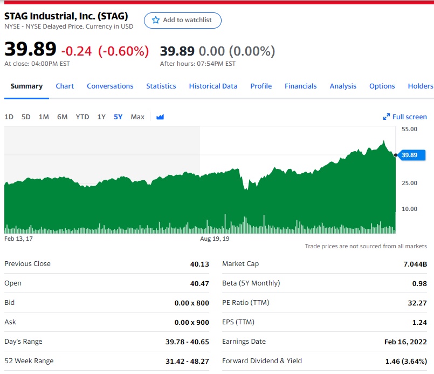
Task: Click the Market Cap value 7.044B
Action: click(415, 264)
